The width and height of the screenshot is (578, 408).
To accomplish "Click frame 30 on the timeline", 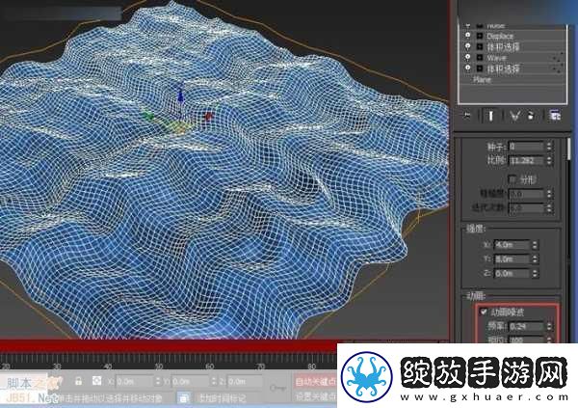I will (x=57, y=367).
